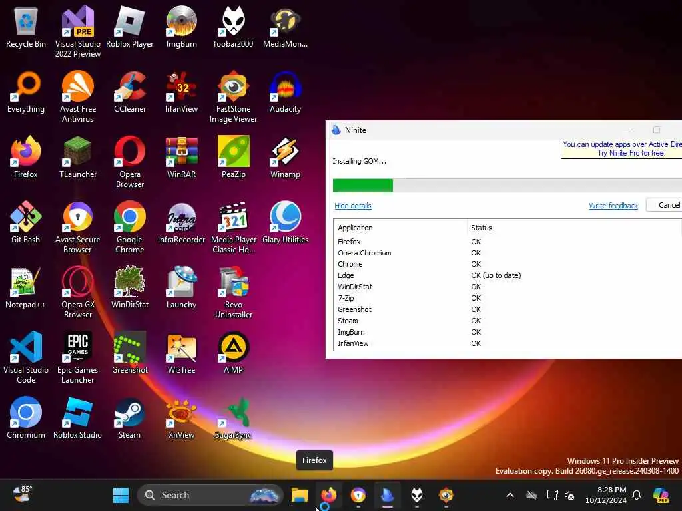This screenshot has width=682, height=511.
Task: Select the 7-Zip row in Ninite list
Action: pyautogui.click(x=507, y=298)
